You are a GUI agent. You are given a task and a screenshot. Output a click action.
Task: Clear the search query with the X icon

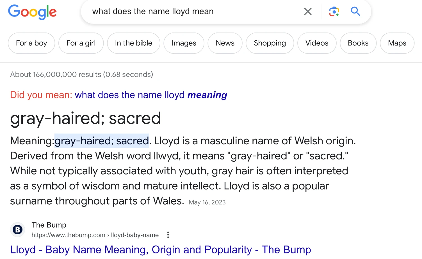(308, 11)
